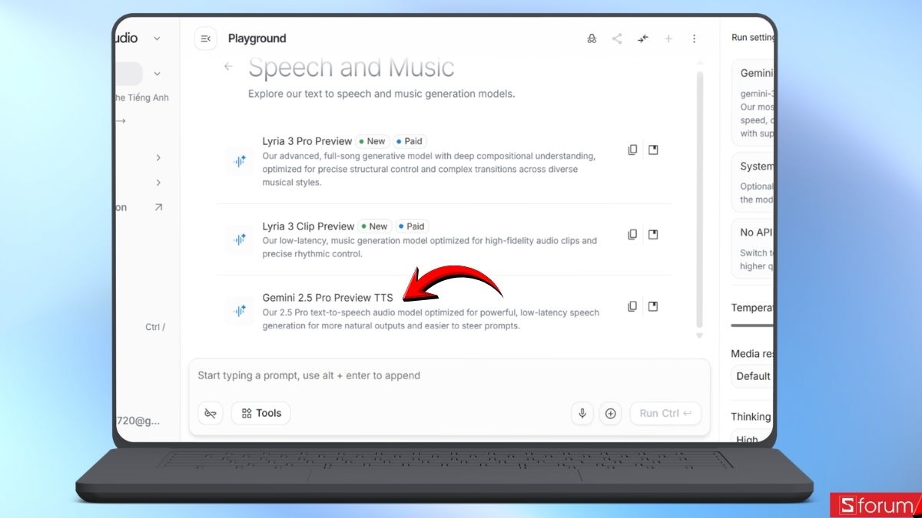Open the Tools button in prompt box
Viewport: 922px width, 518px height.
pyautogui.click(x=260, y=413)
